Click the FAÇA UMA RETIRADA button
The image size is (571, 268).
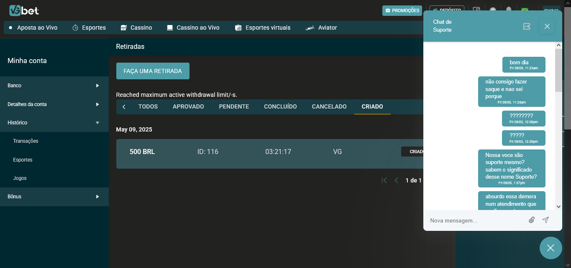pyautogui.click(x=153, y=71)
